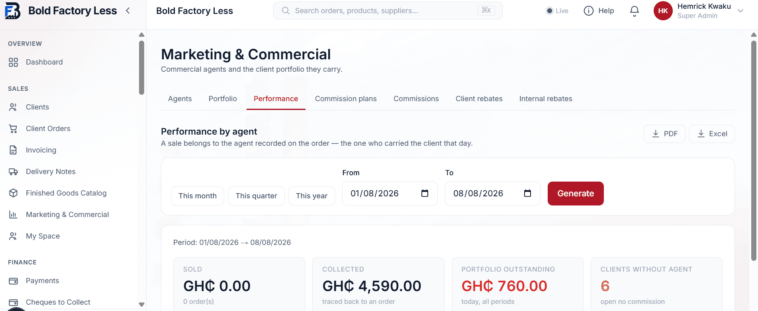Click the Marketing & Commercial chart icon
Screen dimensions: 758x311
(13, 215)
